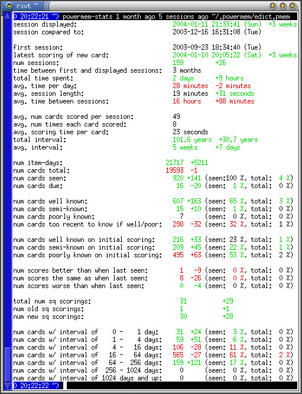Click the 16 - 64 days interval count 565
This screenshot has width=302, height=394.
[x=178, y=355]
